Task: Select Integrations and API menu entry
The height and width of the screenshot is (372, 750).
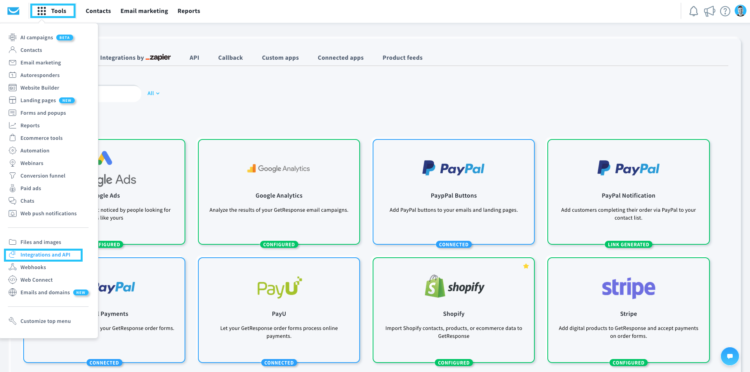Action: [x=43, y=255]
